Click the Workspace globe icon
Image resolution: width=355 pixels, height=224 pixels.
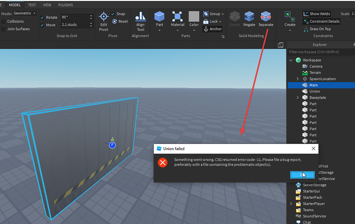298,60
